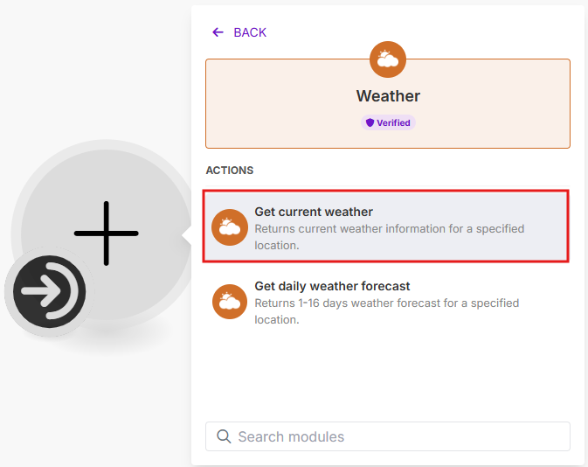This screenshot has width=588, height=467.
Task: Choose the Get daily weather forecast title
Action: click(332, 286)
